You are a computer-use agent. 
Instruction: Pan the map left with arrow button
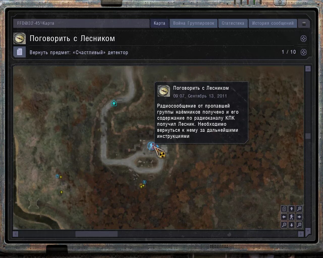(x=284, y=217)
